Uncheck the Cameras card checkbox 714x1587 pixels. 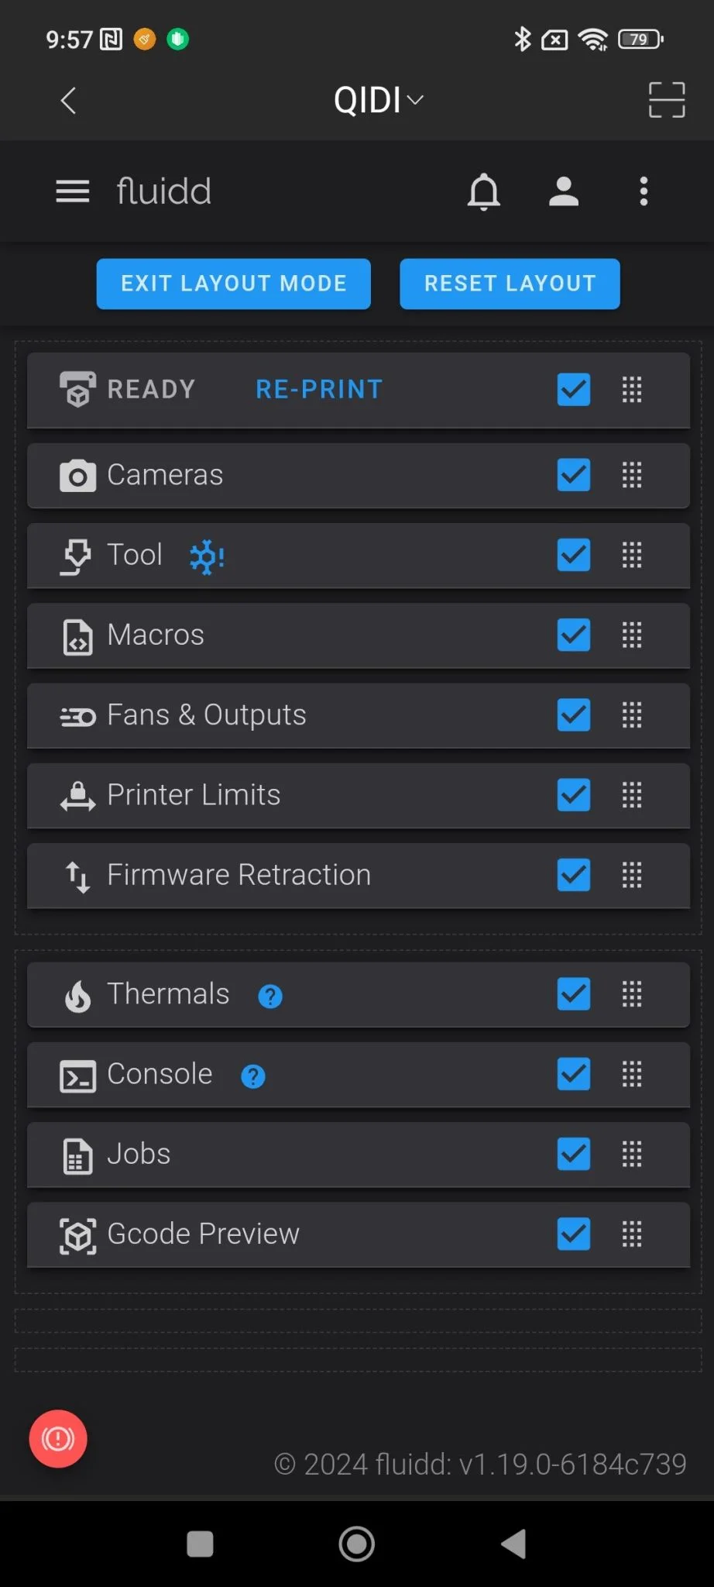click(x=574, y=475)
